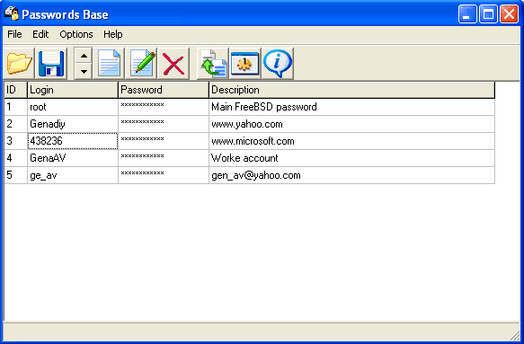This screenshot has height=344, width=524.
Task: Click the www.yahoo.com description cell
Action: click(352, 124)
